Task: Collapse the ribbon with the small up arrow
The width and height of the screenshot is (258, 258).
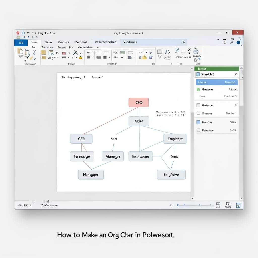Action: 241,46
